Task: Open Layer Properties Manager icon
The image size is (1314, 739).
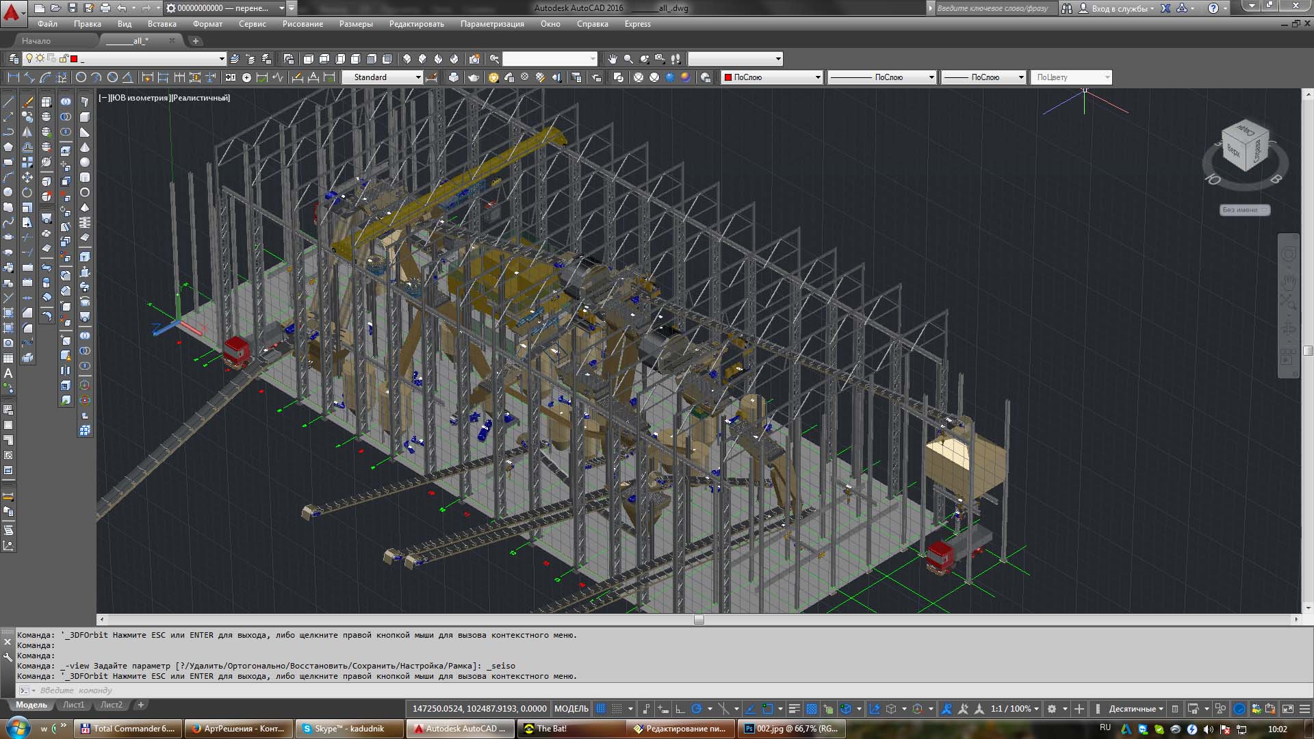Action: [14, 59]
